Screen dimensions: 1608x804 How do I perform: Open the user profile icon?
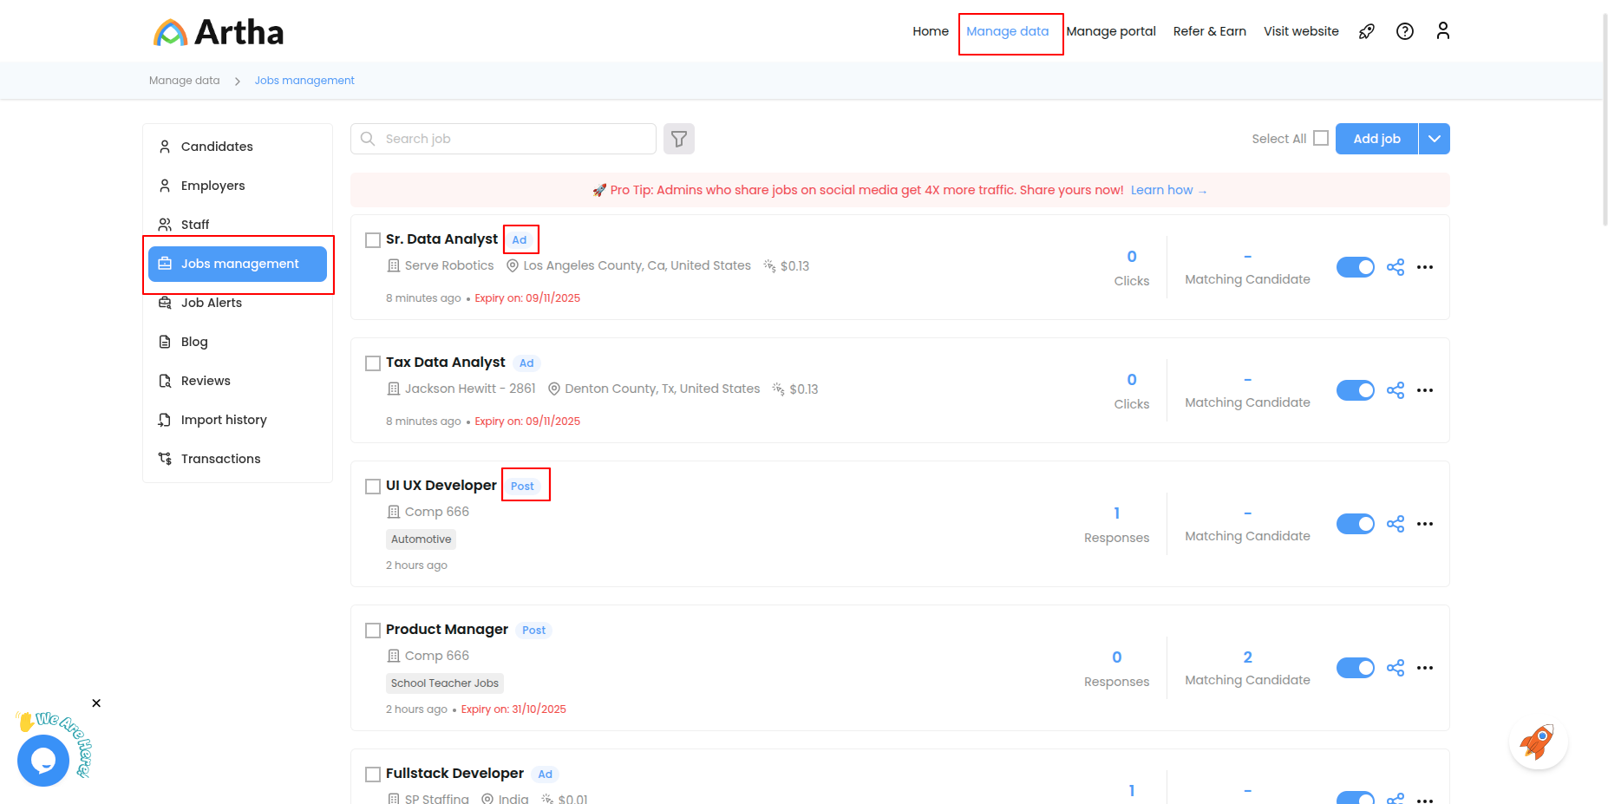pos(1442,31)
